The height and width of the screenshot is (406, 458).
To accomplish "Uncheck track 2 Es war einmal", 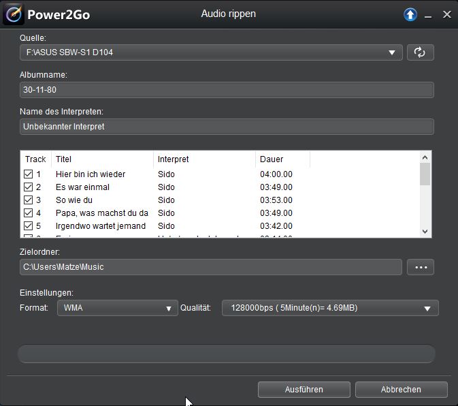I will tap(28, 187).
